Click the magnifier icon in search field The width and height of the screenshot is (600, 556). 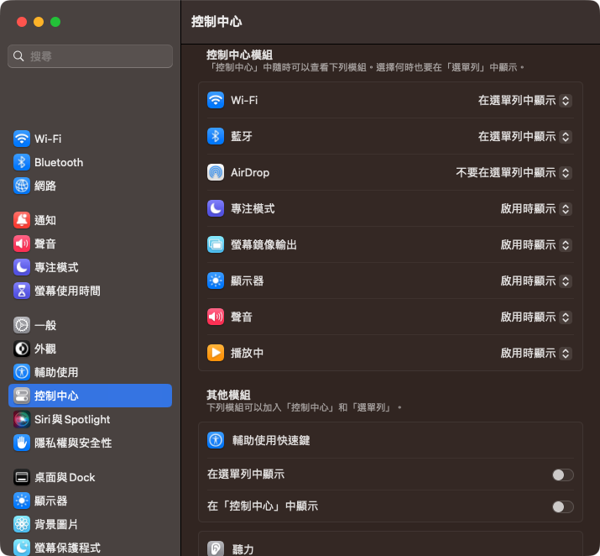point(18,56)
